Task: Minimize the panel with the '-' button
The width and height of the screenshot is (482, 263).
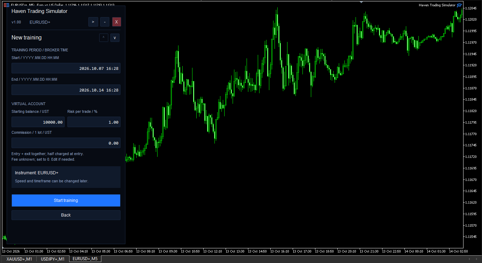Action: 105,22
